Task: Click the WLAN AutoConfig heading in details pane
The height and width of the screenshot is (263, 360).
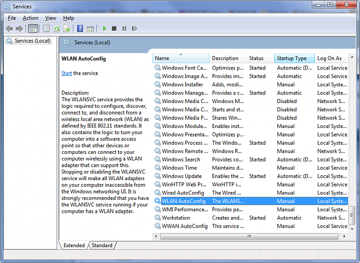Action: point(84,58)
